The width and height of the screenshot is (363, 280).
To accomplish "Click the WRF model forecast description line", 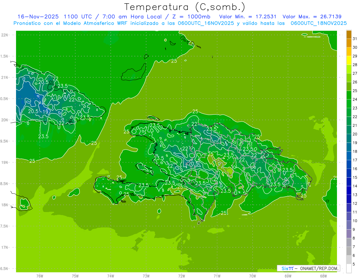I will coord(180,23).
